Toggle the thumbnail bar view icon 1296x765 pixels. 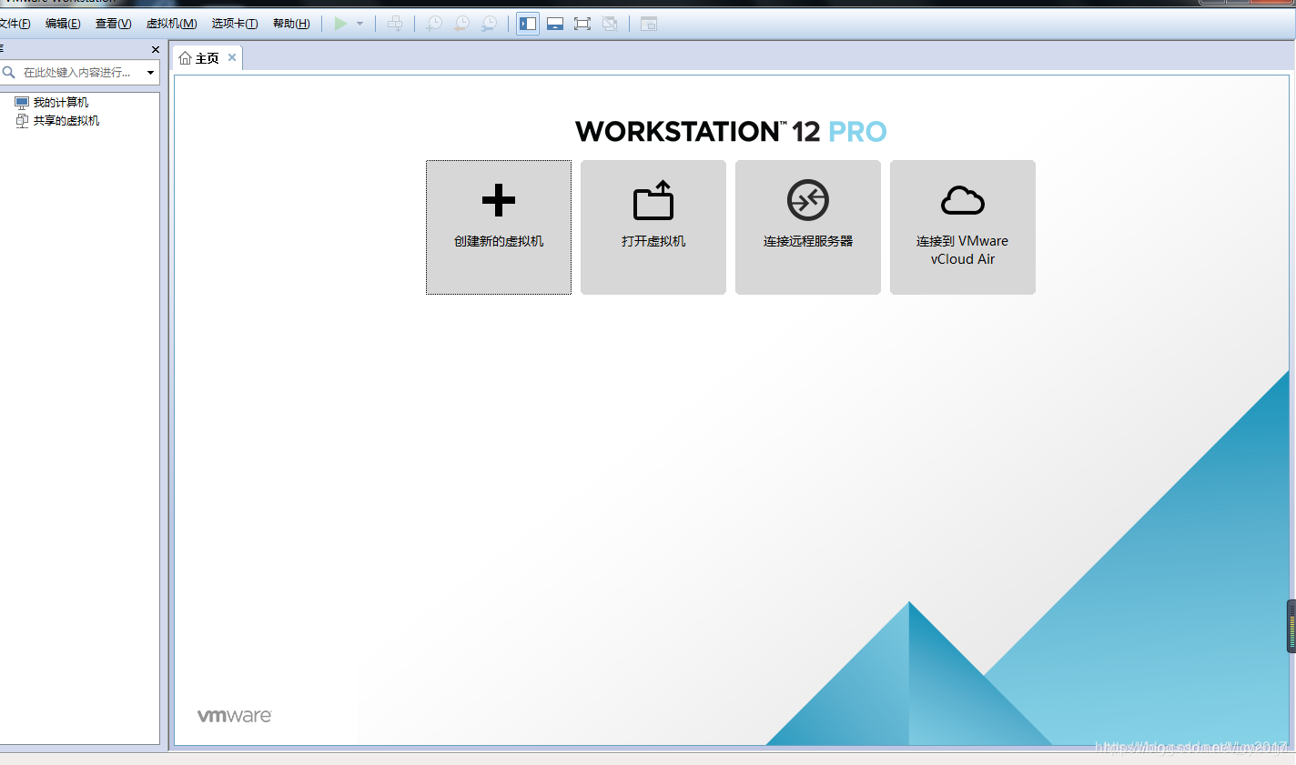[555, 24]
